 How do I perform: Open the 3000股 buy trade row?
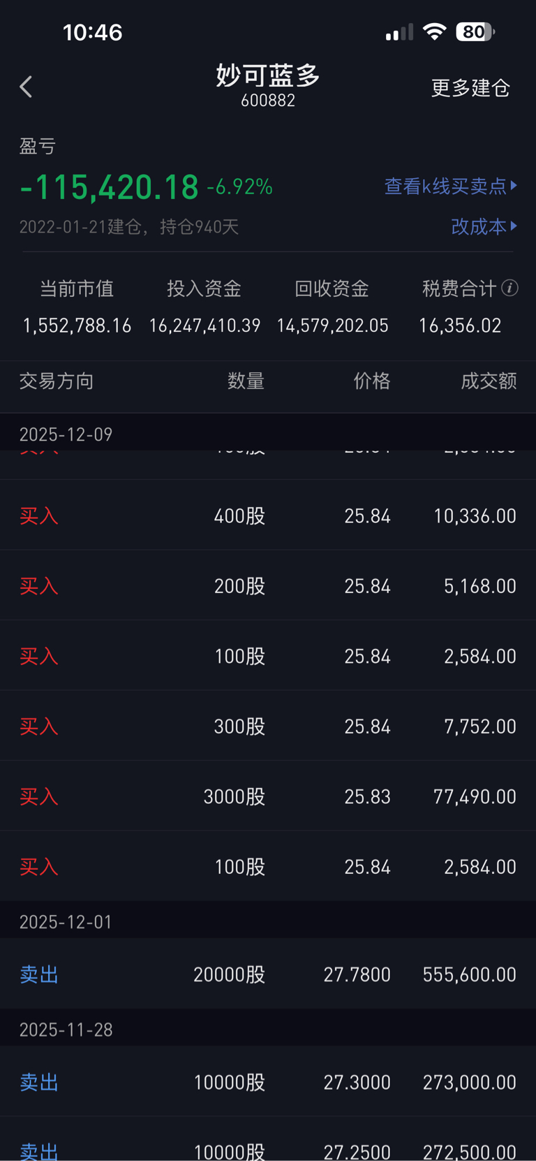tap(268, 796)
